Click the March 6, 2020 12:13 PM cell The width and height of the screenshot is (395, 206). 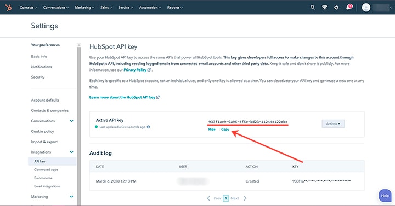pyautogui.click(x=116, y=181)
